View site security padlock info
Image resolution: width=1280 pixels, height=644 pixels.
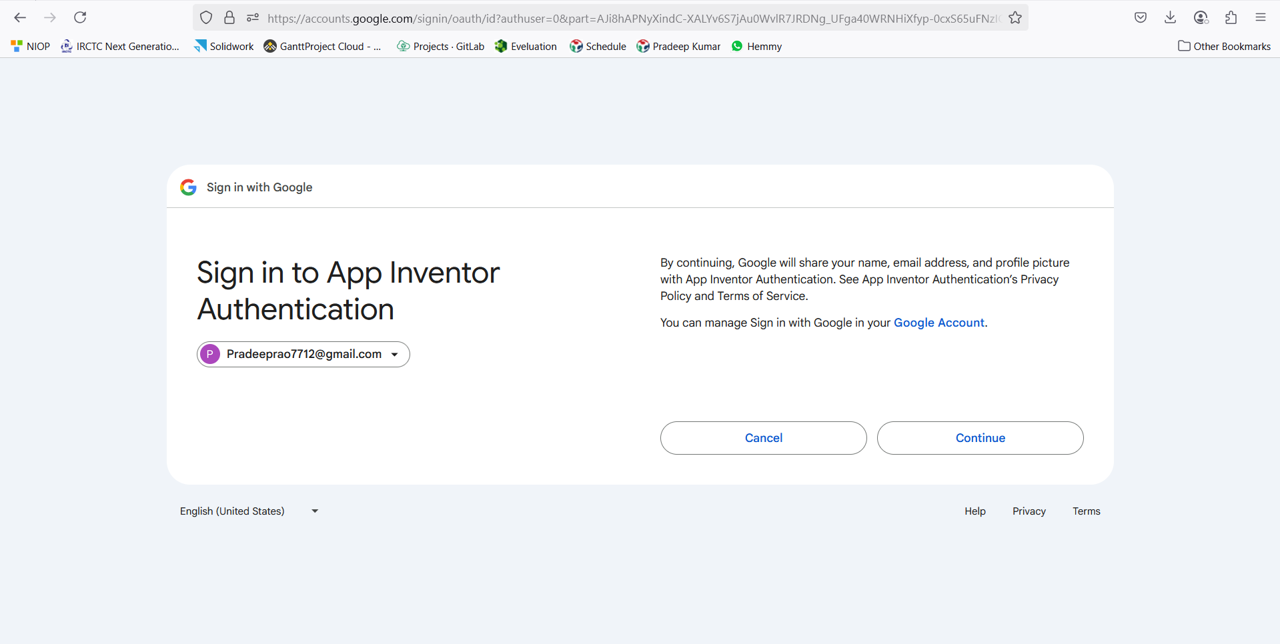[229, 18]
